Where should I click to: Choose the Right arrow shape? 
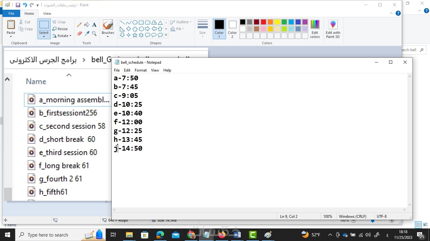tap(147, 29)
